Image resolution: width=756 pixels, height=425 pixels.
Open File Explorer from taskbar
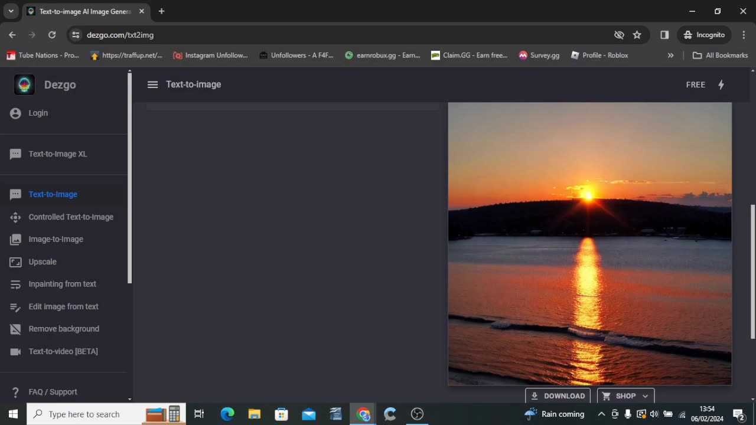click(255, 414)
